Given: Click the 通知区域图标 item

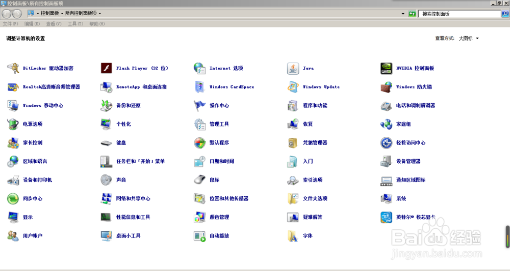Looking at the screenshot, I should point(411,180).
